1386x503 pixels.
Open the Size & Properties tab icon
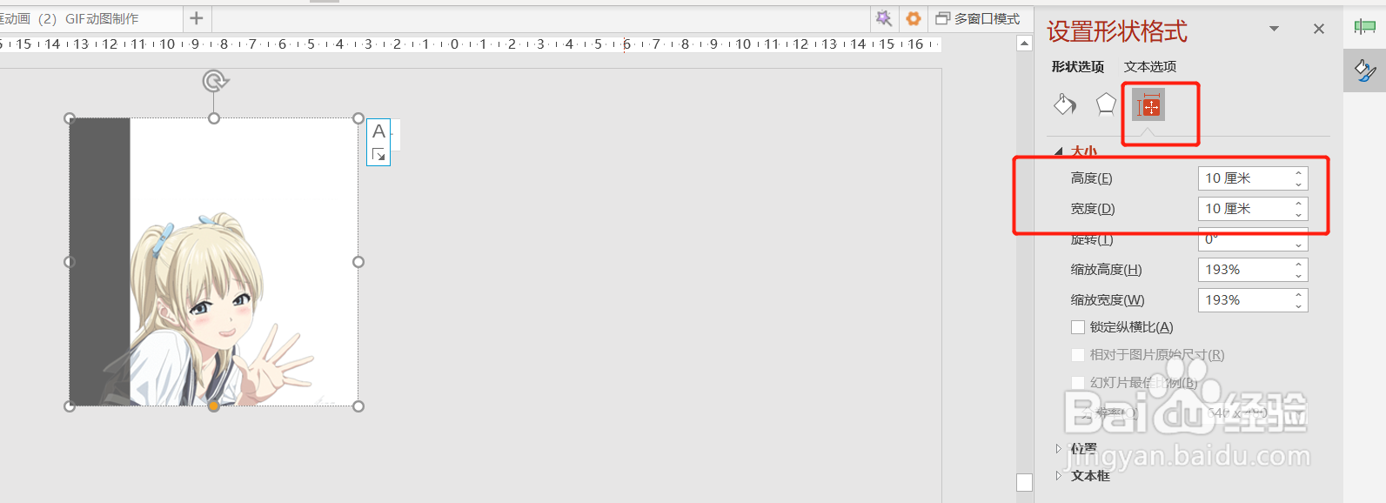pos(1148,105)
